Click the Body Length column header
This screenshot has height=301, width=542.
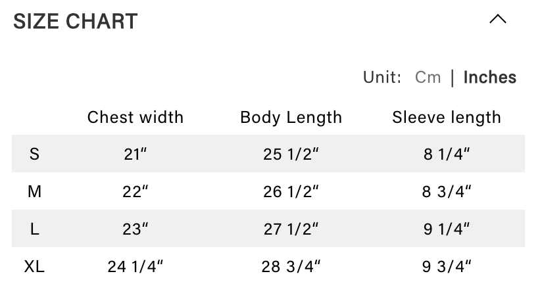click(x=291, y=118)
